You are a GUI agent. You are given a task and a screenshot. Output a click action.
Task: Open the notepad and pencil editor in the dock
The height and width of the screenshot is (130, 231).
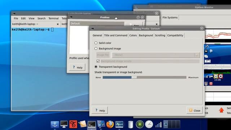tap(82, 124)
